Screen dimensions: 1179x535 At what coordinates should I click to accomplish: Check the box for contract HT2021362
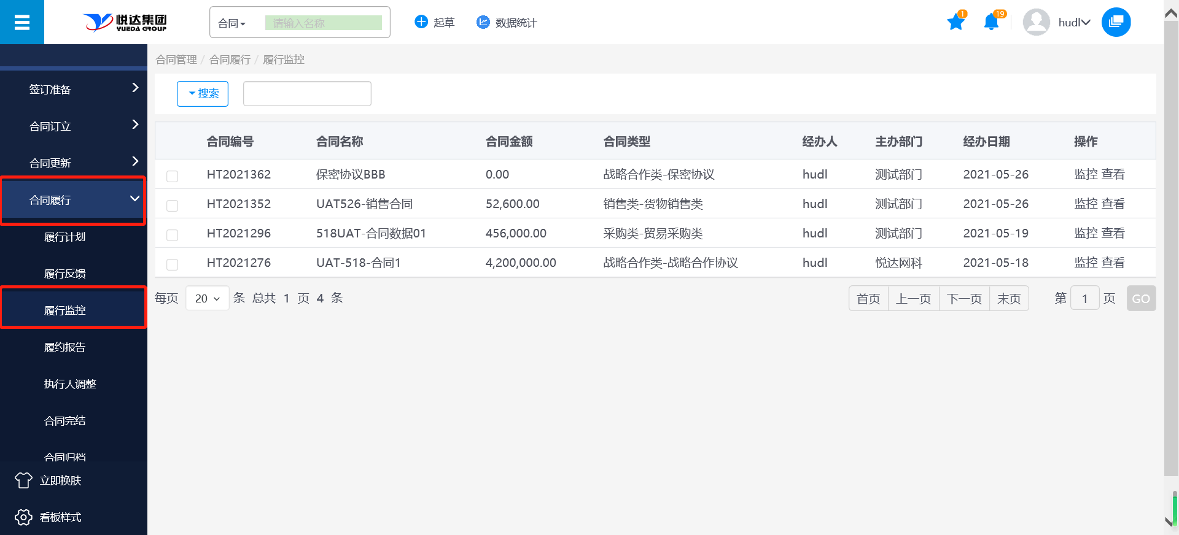point(173,176)
